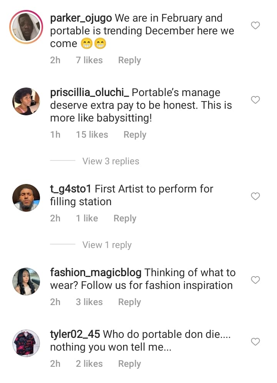Reply to parker_ojugo's comment

pyautogui.click(x=129, y=60)
